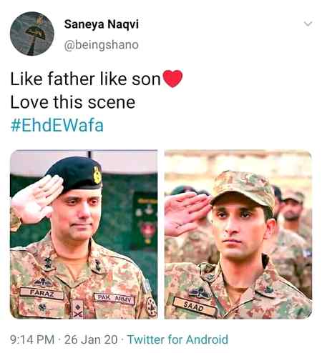
Task: Open the #EhdEWafa hashtag
Action: tap(57, 125)
